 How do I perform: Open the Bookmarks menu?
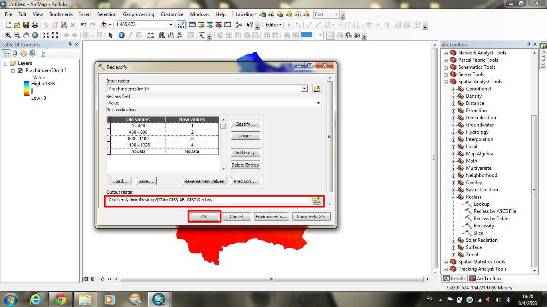61,14
